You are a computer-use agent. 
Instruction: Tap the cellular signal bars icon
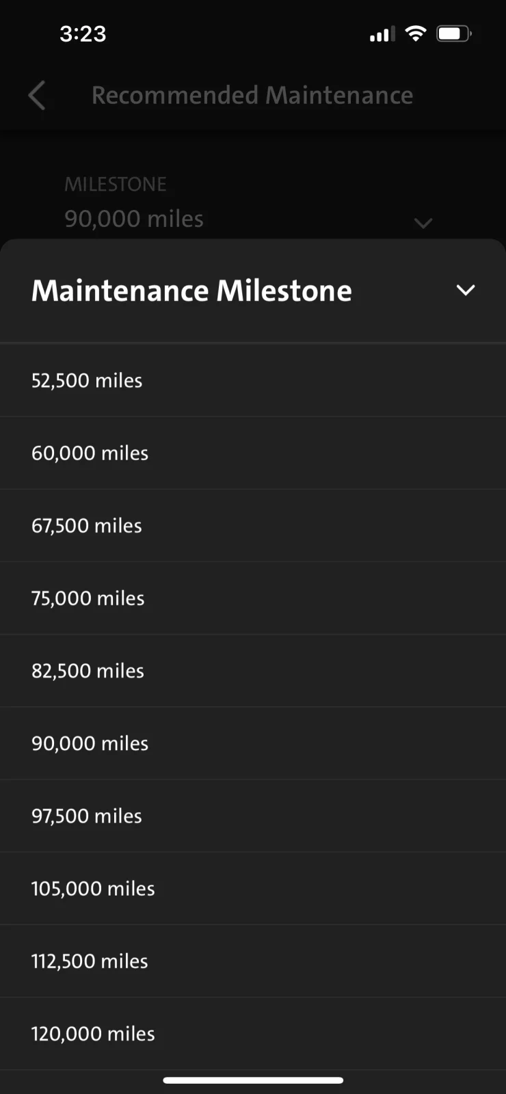pyautogui.click(x=382, y=34)
